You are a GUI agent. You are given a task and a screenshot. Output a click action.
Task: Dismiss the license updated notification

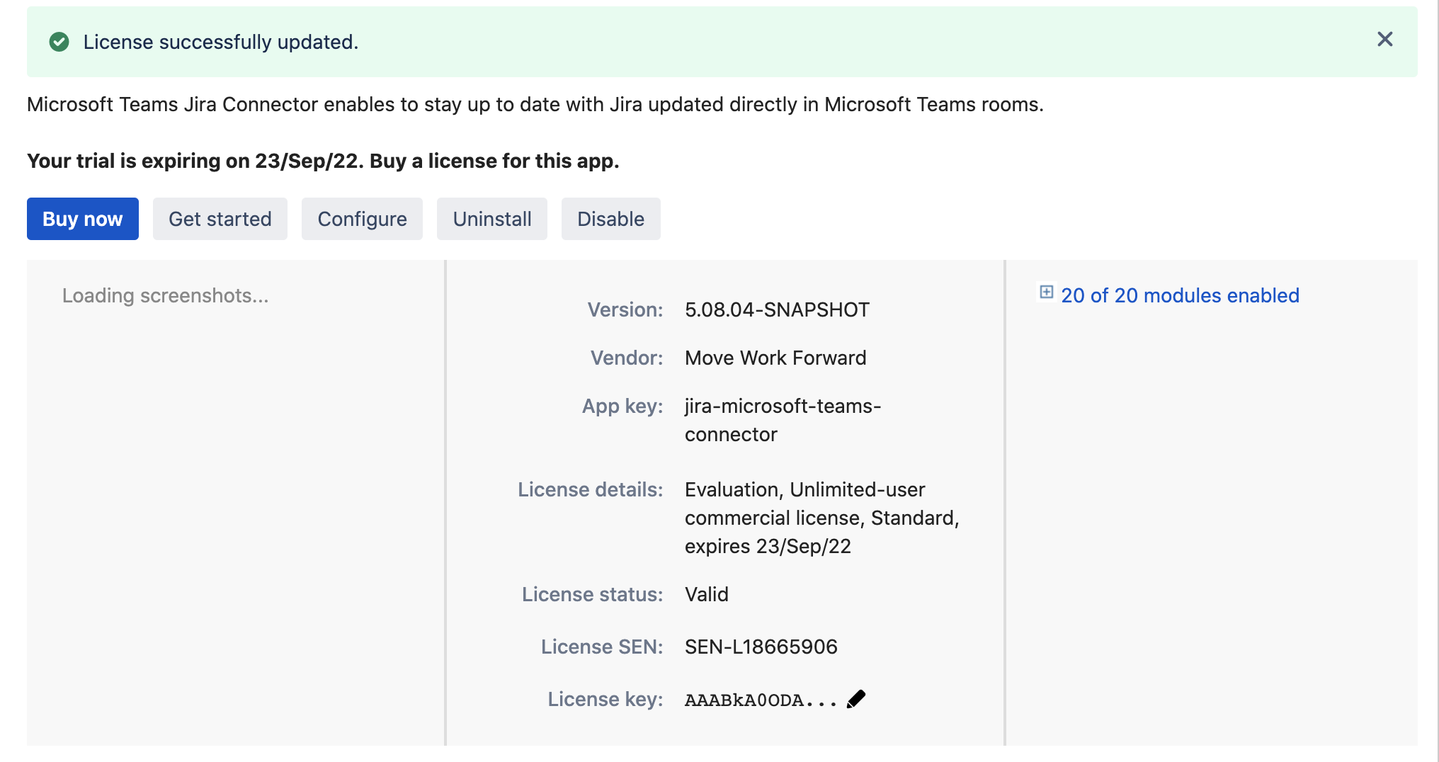coord(1384,40)
